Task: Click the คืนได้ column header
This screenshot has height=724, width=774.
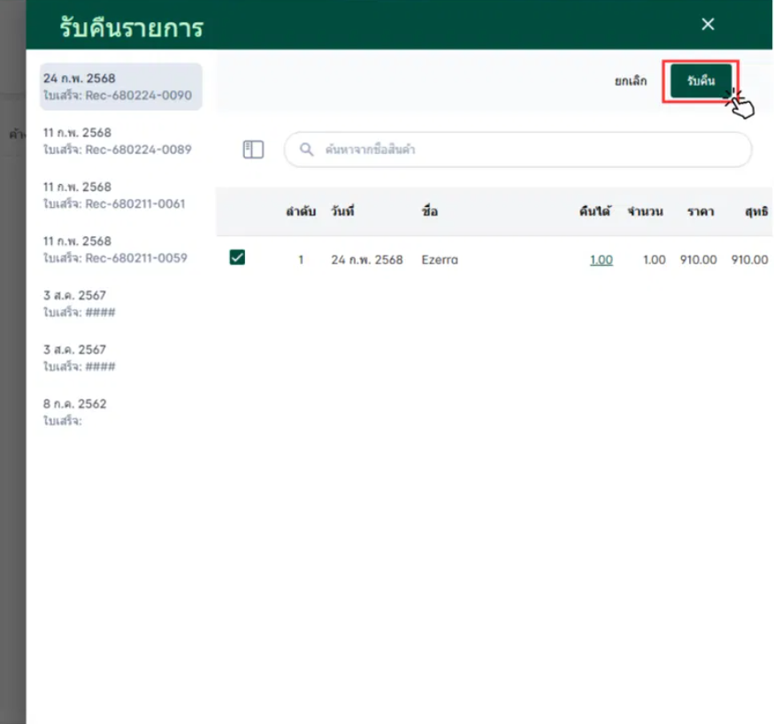Action: pyautogui.click(x=594, y=211)
